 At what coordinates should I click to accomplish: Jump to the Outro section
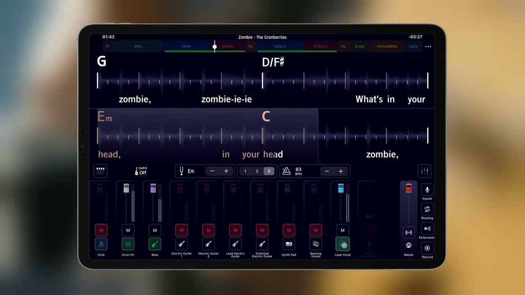click(413, 47)
